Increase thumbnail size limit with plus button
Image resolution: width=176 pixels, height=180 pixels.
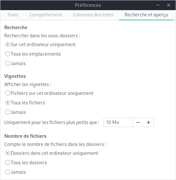[149, 122]
